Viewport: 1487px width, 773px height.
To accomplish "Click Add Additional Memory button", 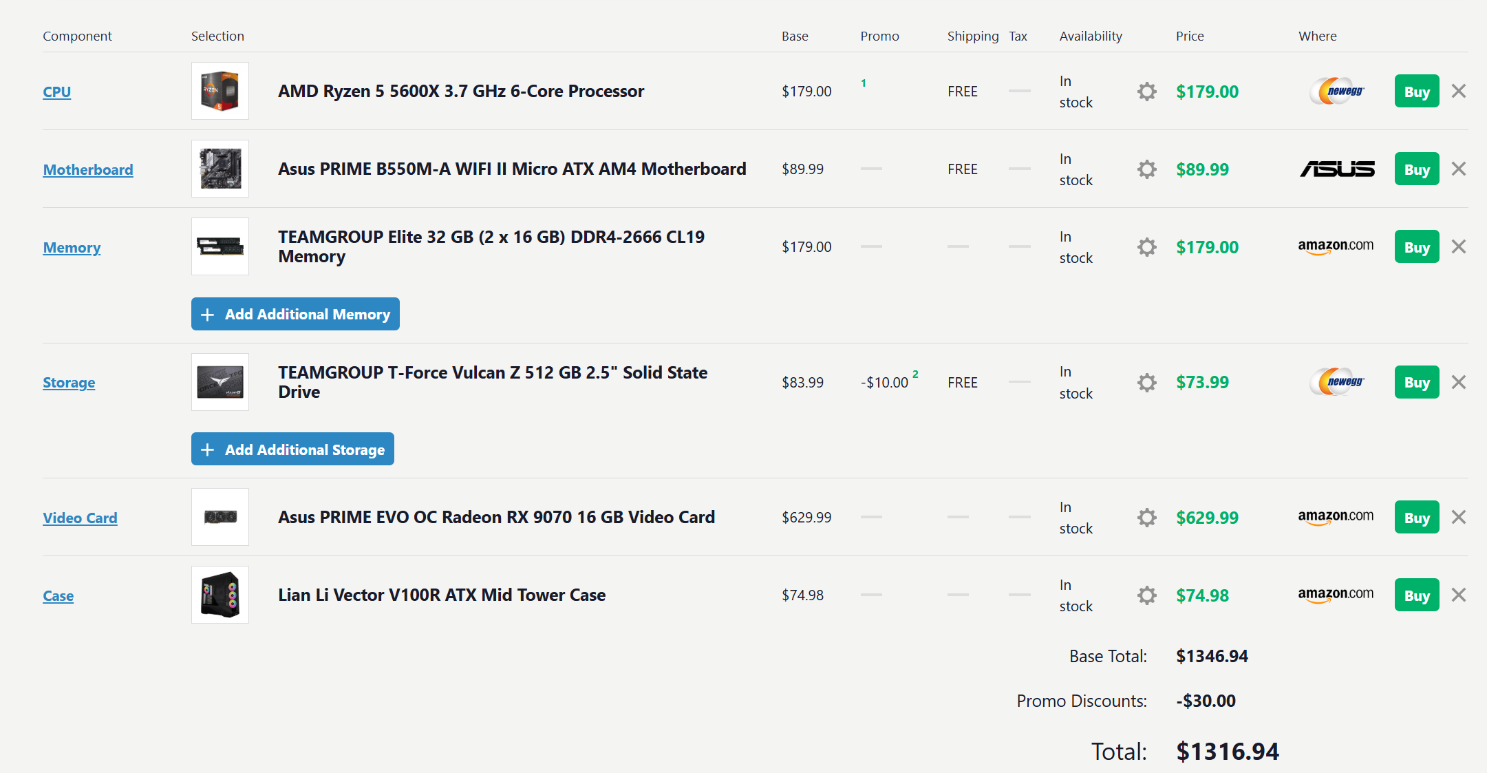I will coord(295,314).
